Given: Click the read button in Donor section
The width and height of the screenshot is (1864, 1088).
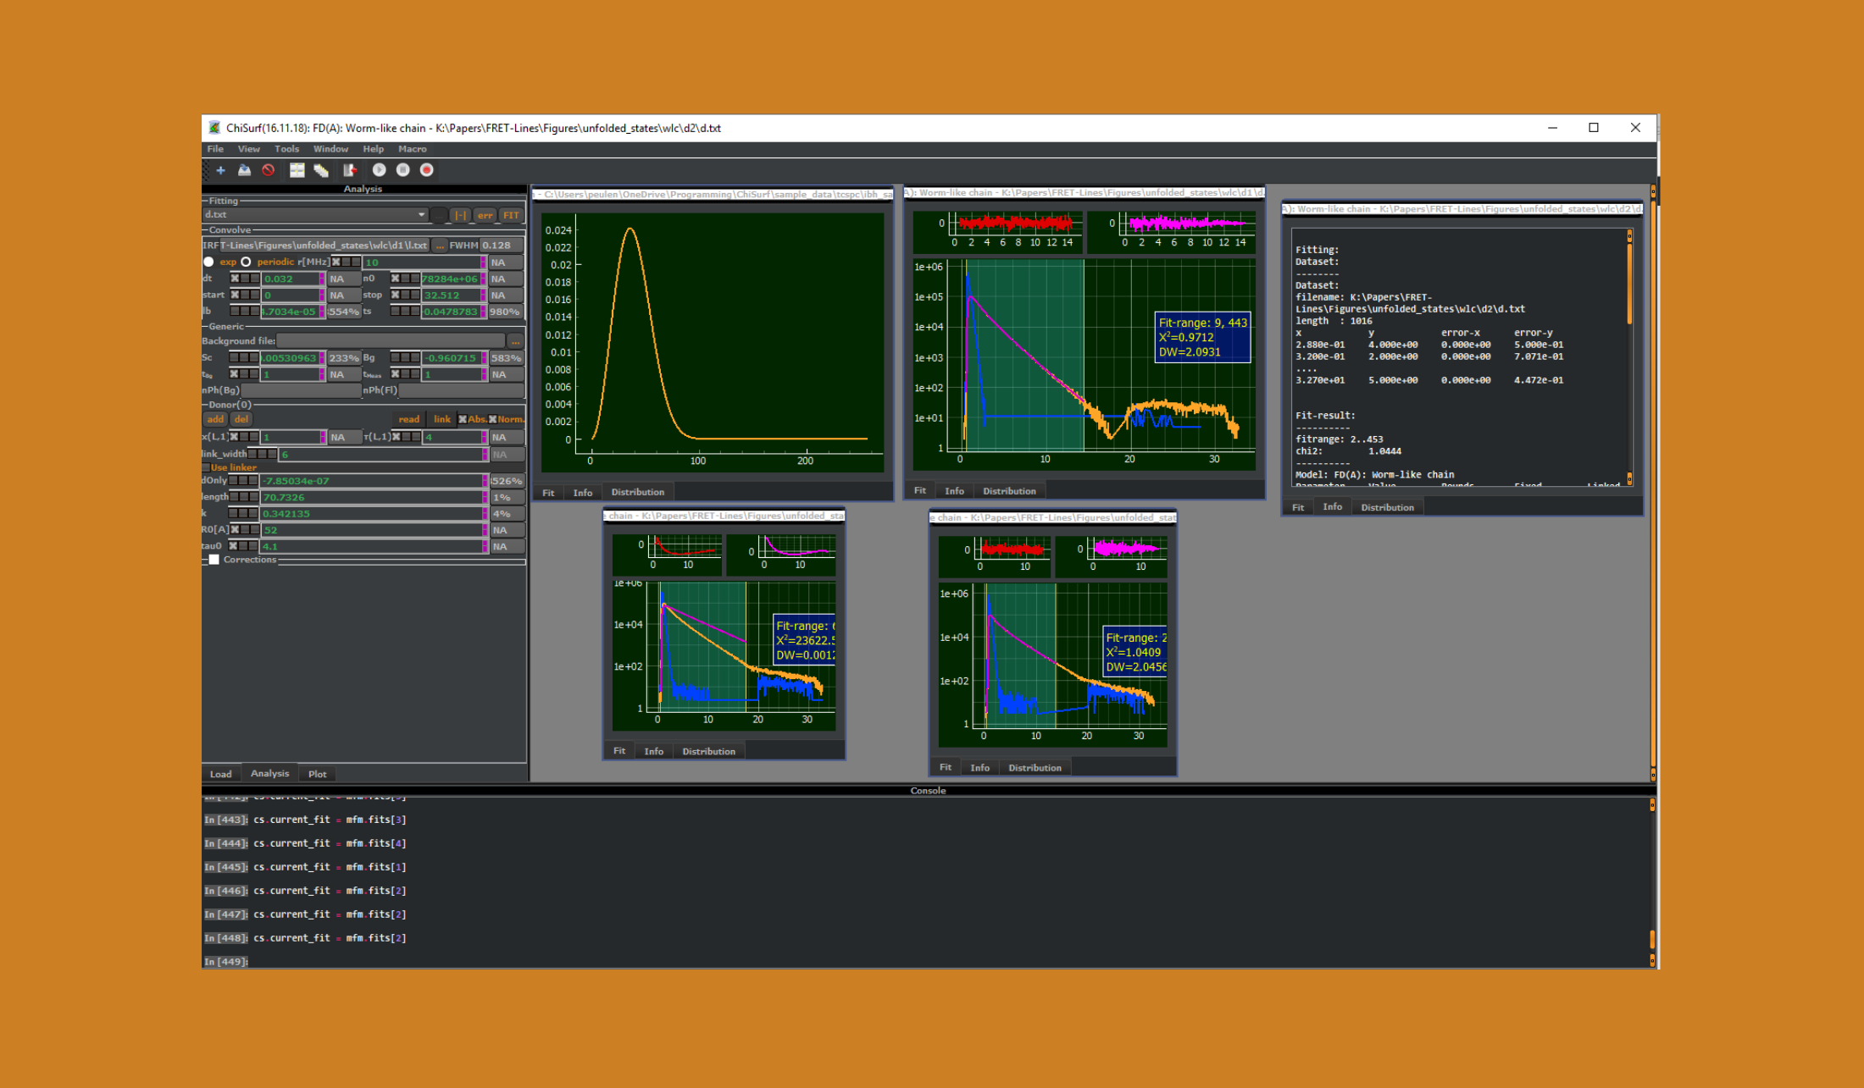Looking at the screenshot, I should [x=409, y=419].
